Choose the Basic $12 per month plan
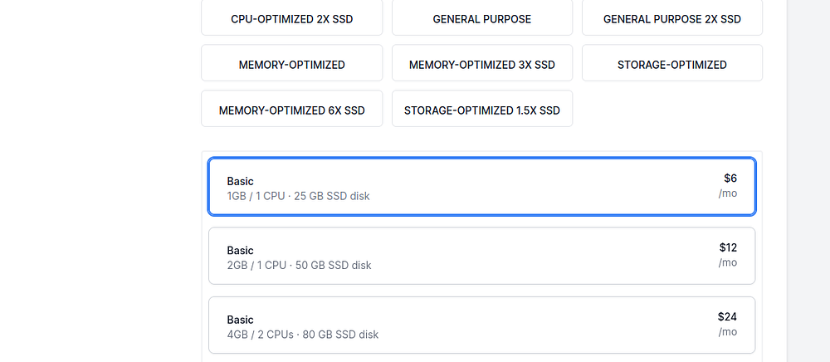Viewport: 830px width, 362px height. point(481,257)
